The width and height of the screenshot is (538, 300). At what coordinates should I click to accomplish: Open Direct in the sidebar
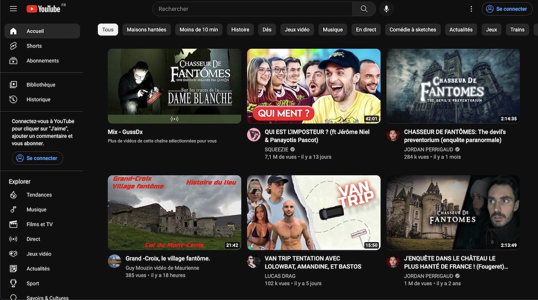(42, 239)
